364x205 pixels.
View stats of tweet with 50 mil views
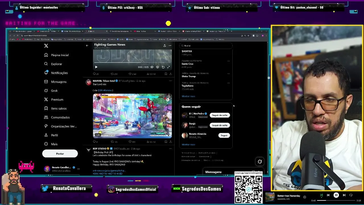[x=151, y=74]
